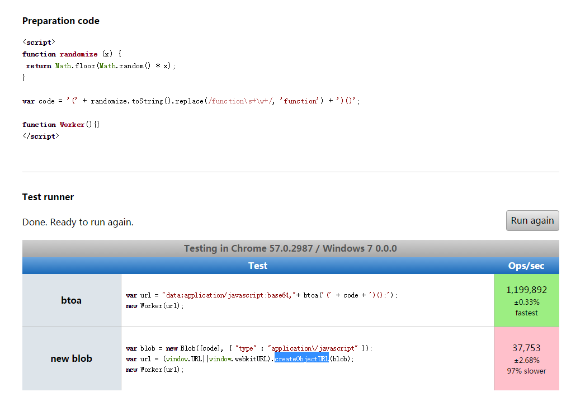The width and height of the screenshot is (571, 406).
Task: Click the 'function randomize (x) {' line
Action: [72, 54]
